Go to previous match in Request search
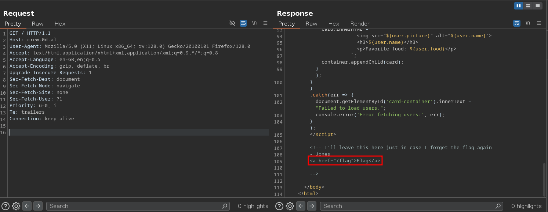The width and height of the screenshot is (548, 212). 27,206
